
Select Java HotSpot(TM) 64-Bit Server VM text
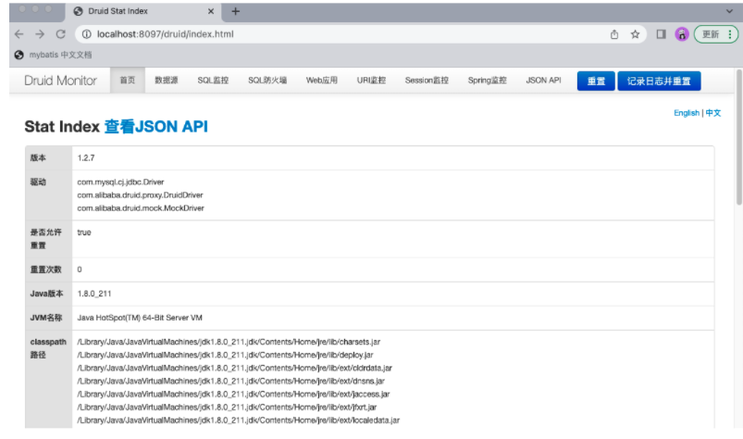coord(140,318)
